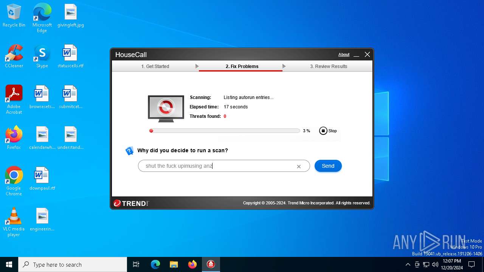Viewport: 484px width, 272px height.
Task: Select the Adobe Acrobat desktop shortcut
Action: click(x=14, y=100)
